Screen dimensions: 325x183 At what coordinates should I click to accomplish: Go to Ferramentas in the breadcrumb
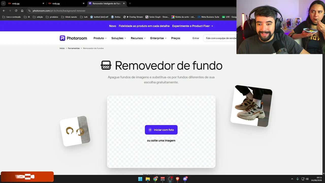(x=74, y=48)
